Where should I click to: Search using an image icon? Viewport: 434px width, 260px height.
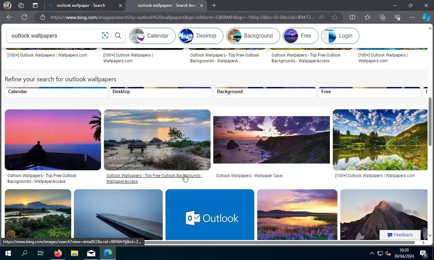tap(105, 36)
